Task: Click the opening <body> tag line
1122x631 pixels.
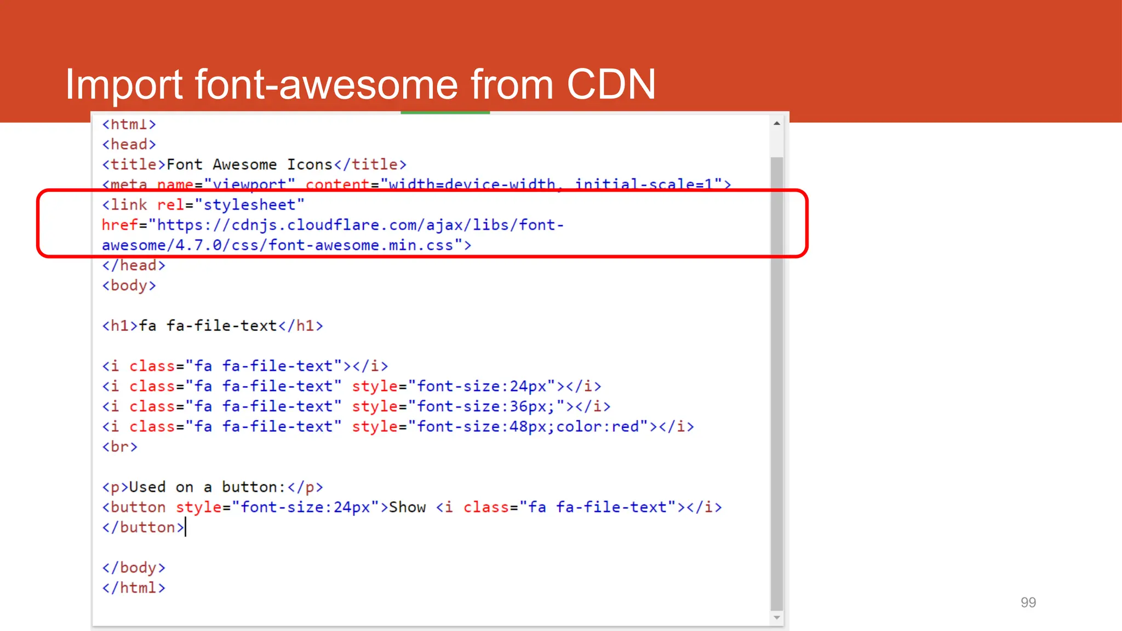Action: (129, 285)
